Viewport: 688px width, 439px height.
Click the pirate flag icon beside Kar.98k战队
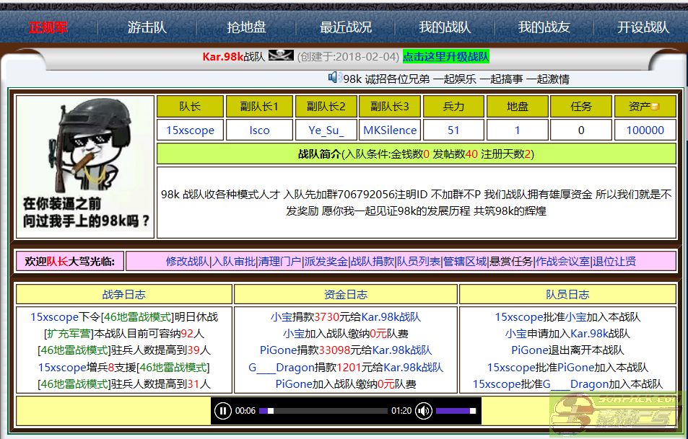click(281, 56)
